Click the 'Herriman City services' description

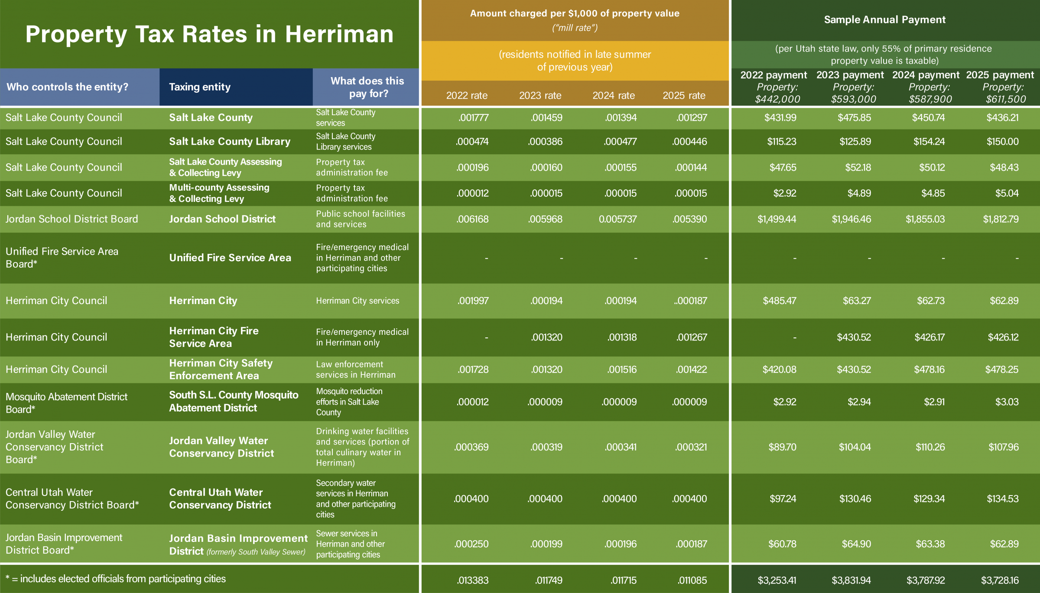357,301
